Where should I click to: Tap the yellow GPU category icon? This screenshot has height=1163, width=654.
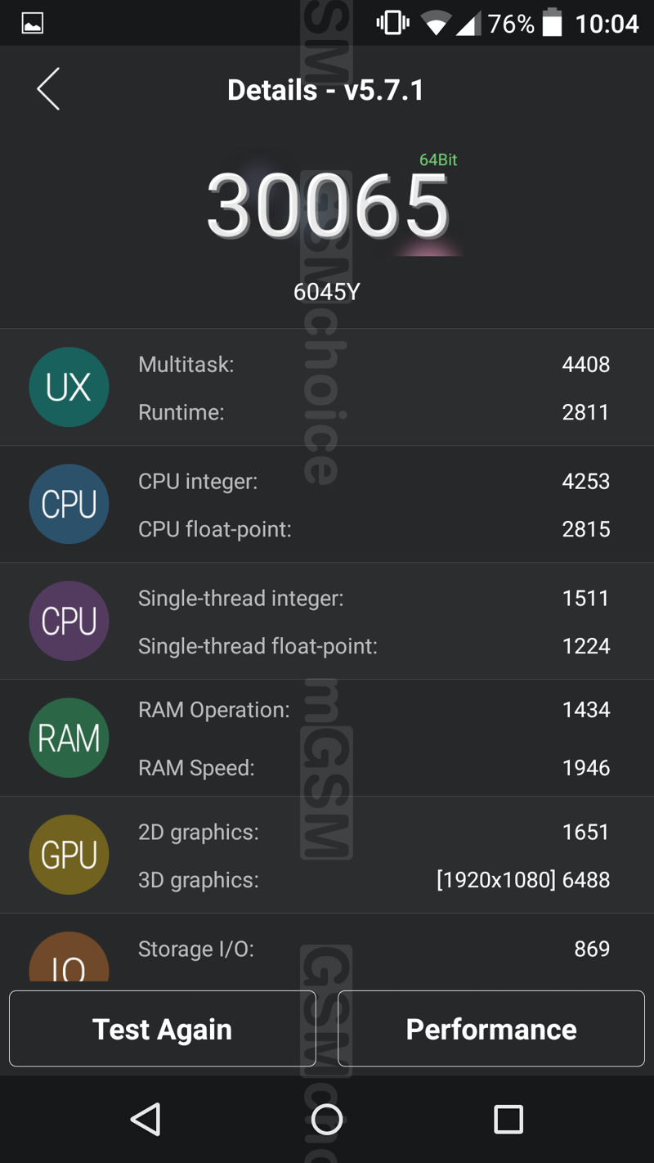69,855
